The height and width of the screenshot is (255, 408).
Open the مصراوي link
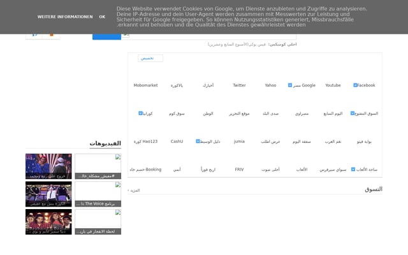coord(302,113)
